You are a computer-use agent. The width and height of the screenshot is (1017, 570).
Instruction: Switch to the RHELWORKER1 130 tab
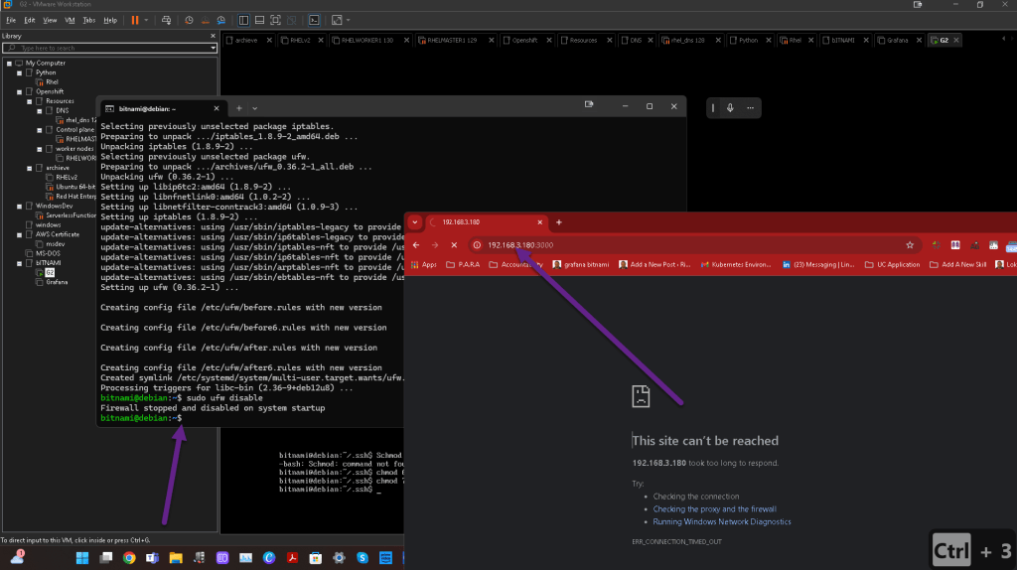pos(366,40)
